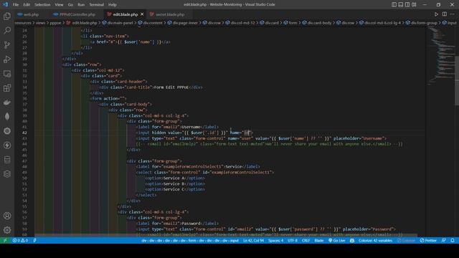Change encoding via UTF-8 status item

pyautogui.click(x=293, y=241)
